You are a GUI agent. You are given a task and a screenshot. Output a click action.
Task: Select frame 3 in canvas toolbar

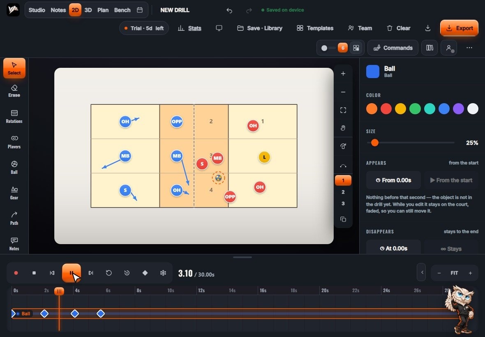pyautogui.click(x=343, y=203)
